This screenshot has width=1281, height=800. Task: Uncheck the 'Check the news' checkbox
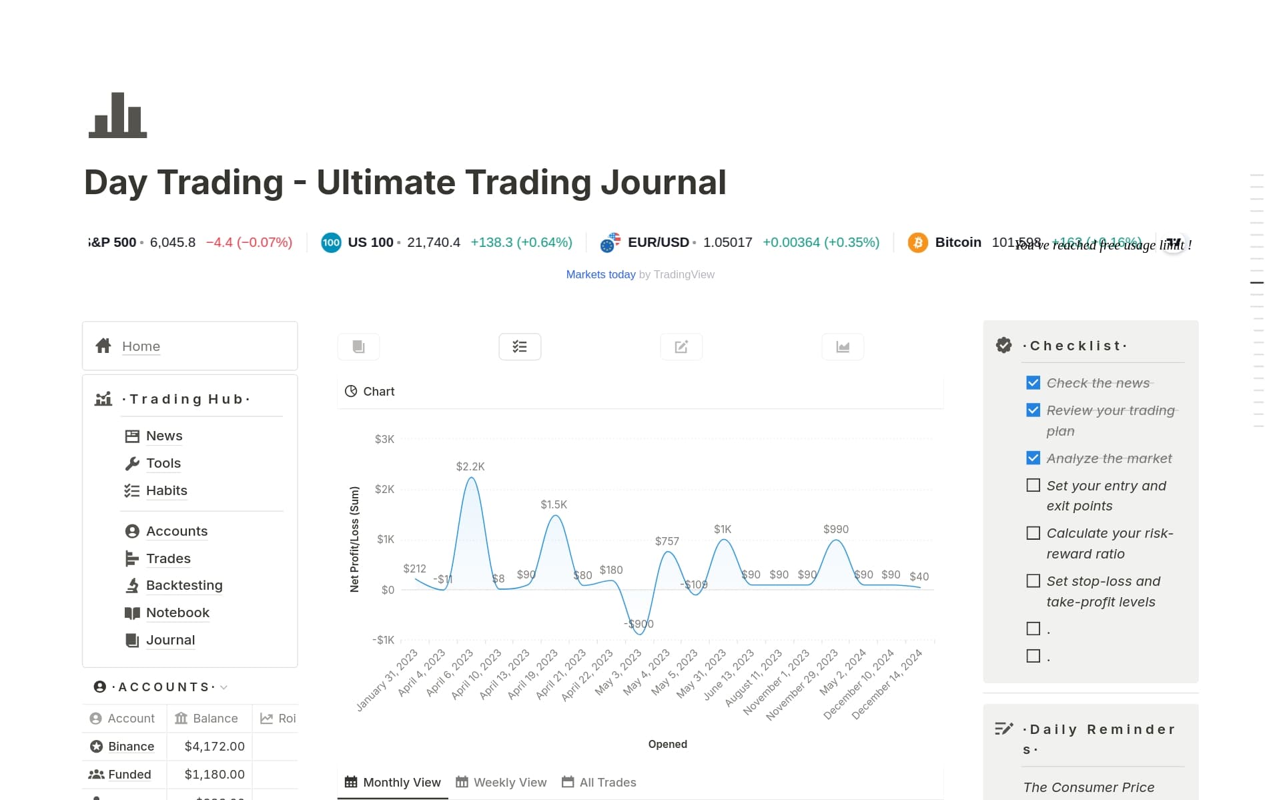(1033, 383)
